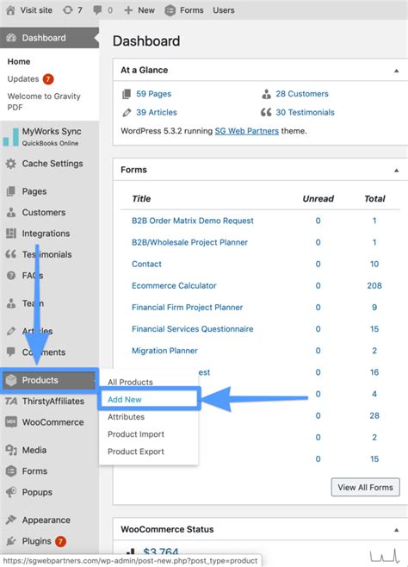Viewport: 408px width, 567px height.
Task: Open the Ecommerce Calculator form link
Action: [174, 286]
